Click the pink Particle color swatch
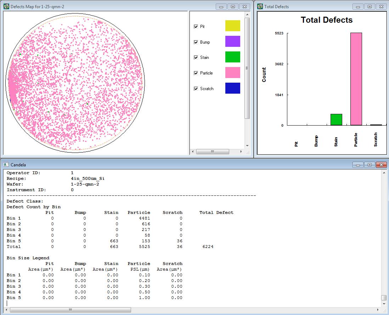389x315 pixels. [232, 73]
